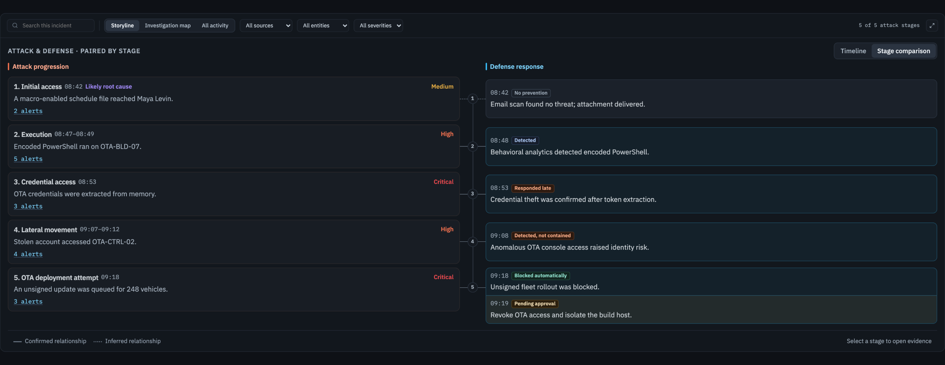
Task: Open 3 alerts for OTA deployment attempt
Action: click(x=28, y=302)
